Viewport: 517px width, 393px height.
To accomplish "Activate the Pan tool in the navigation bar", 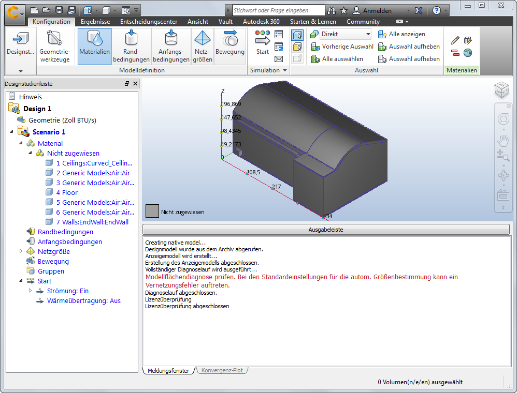I will [x=503, y=140].
